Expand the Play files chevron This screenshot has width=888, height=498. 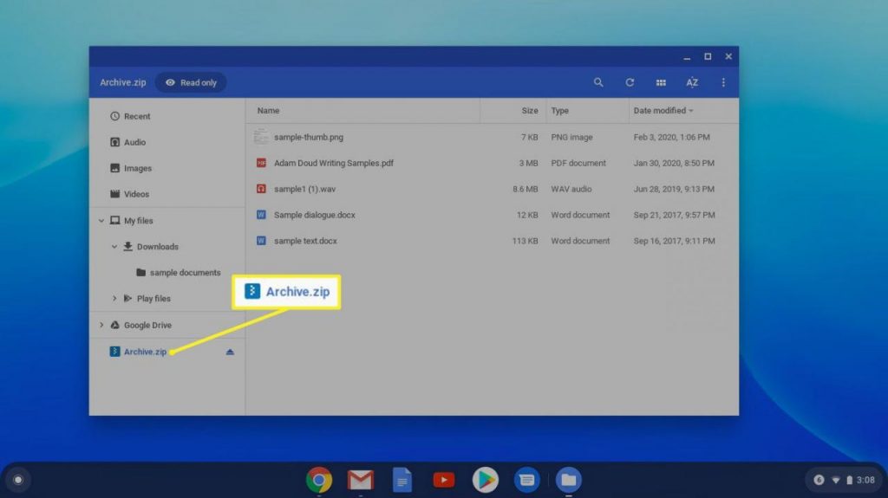(114, 299)
